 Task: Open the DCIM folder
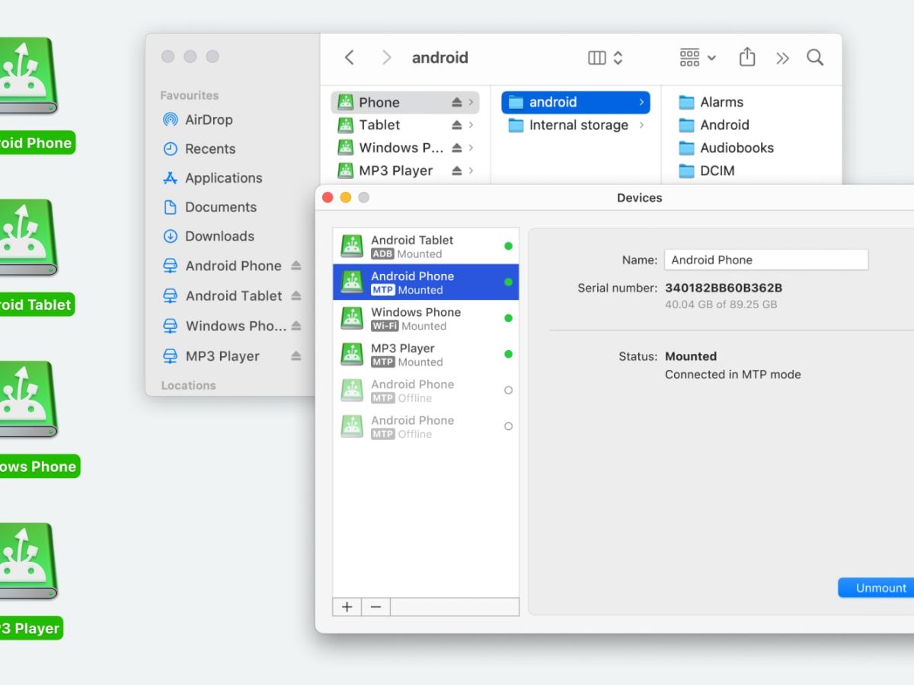point(717,170)
